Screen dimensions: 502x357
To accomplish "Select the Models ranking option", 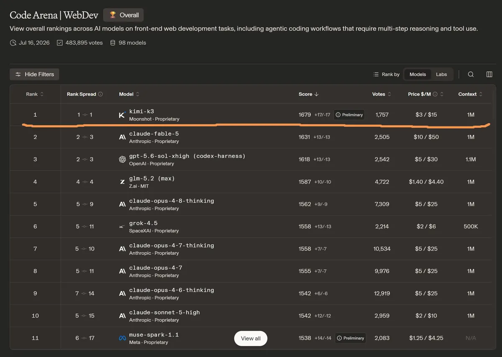I will (x=417, y=74).
